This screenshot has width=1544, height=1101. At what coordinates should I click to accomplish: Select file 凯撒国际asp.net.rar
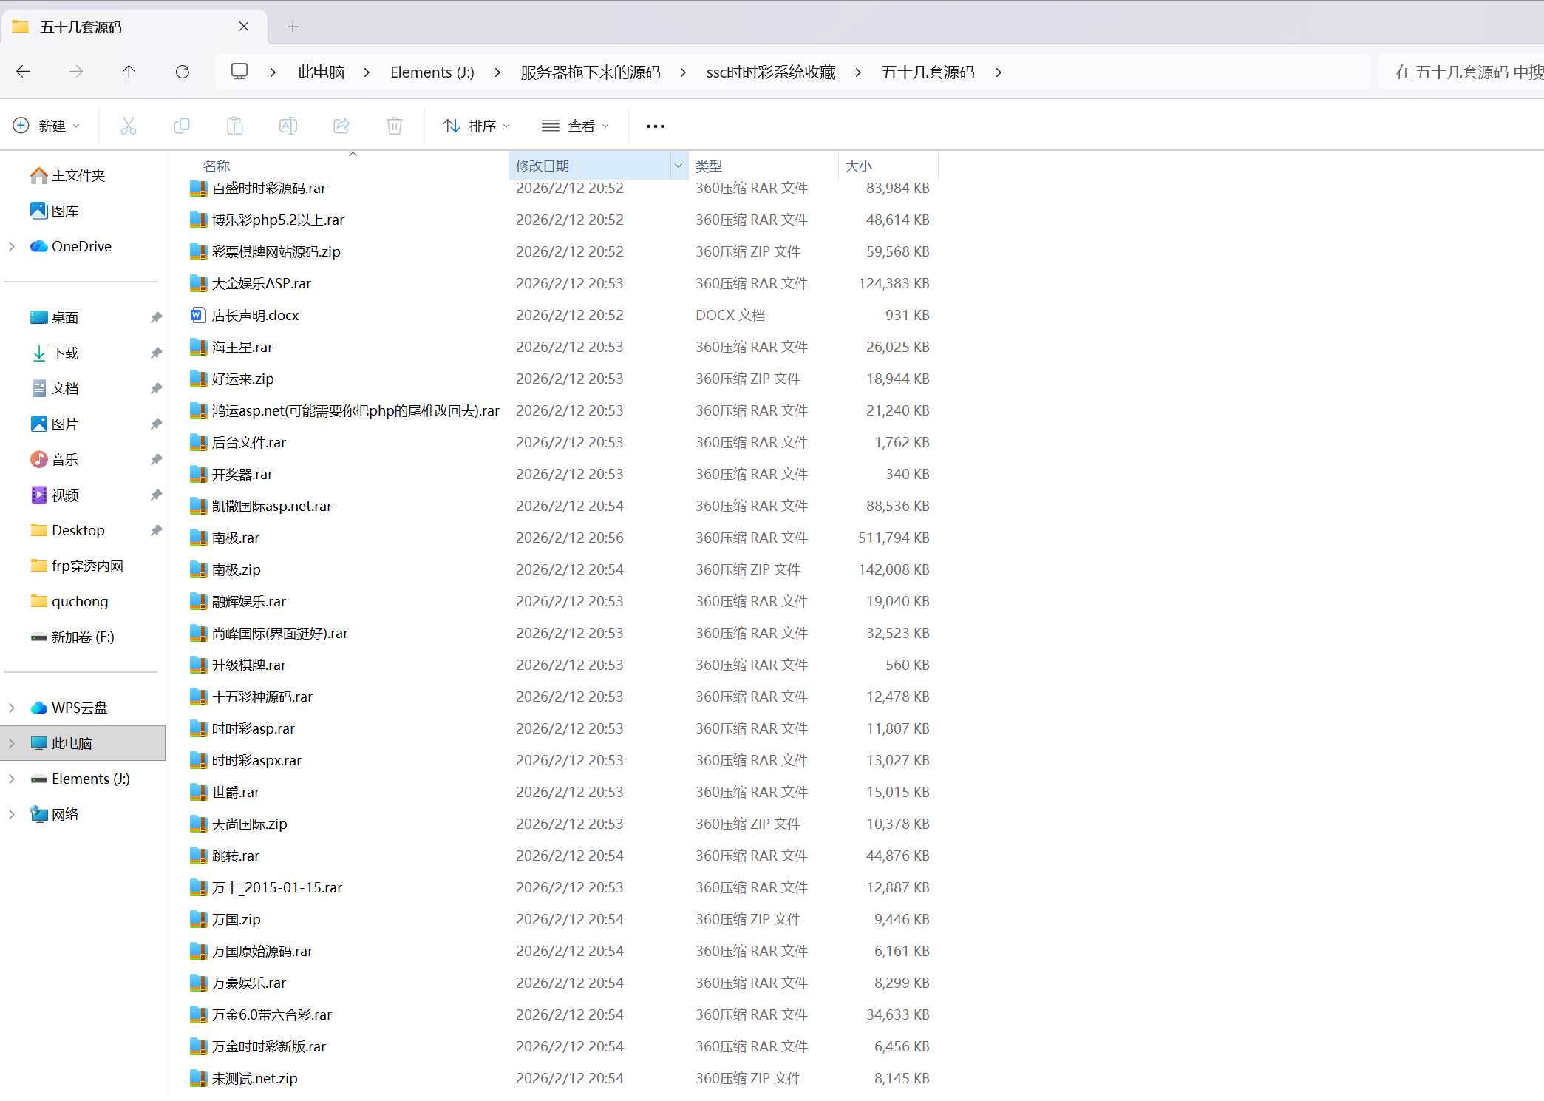click(x=272, y=506)
